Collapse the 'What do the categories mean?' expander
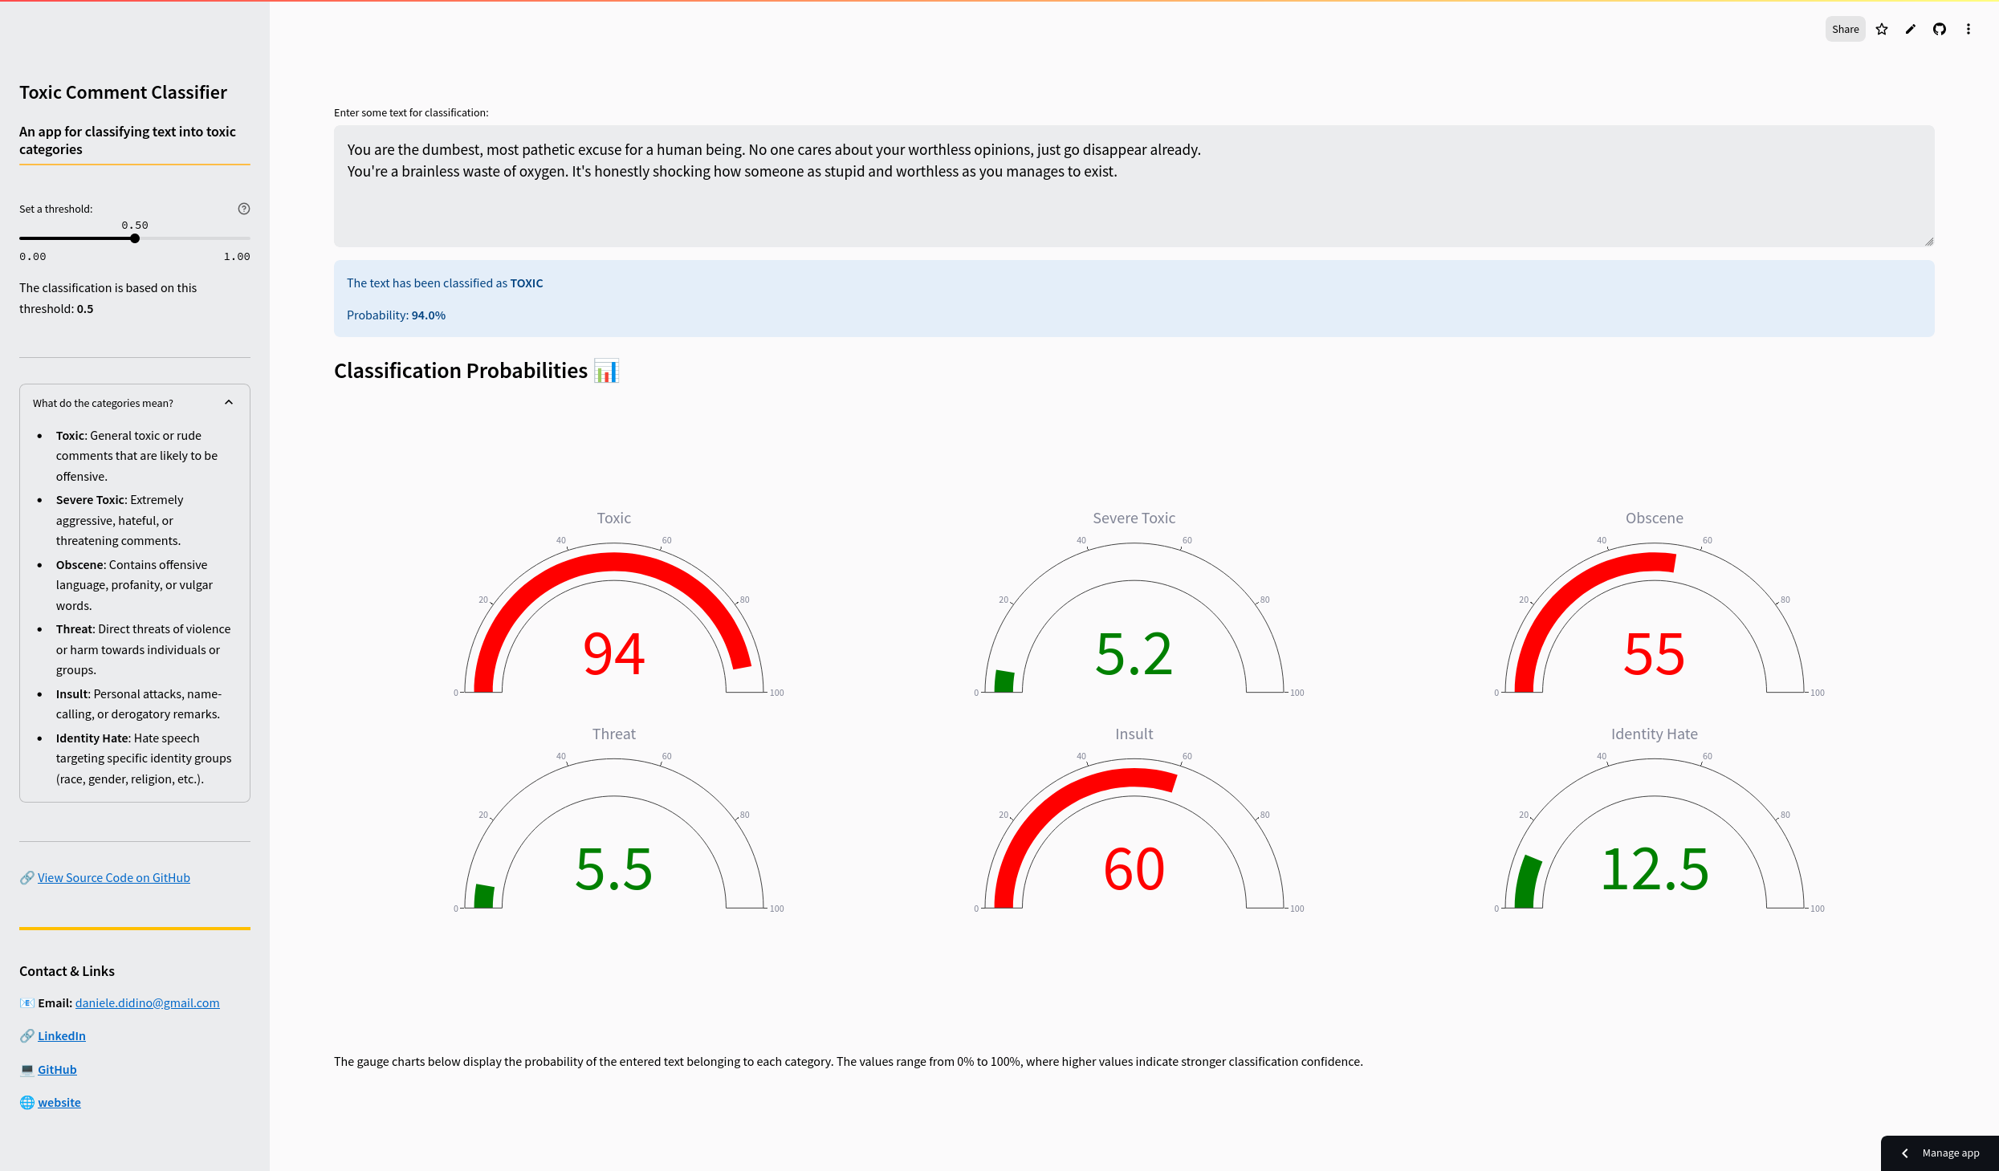 (103, 403)
